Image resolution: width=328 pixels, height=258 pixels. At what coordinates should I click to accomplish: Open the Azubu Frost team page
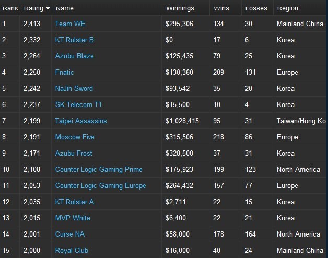[x=74, y=153]
